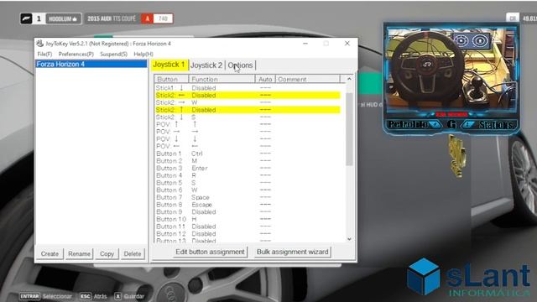Click the Create profile button

pyautogui.click(x=50, y=253)
